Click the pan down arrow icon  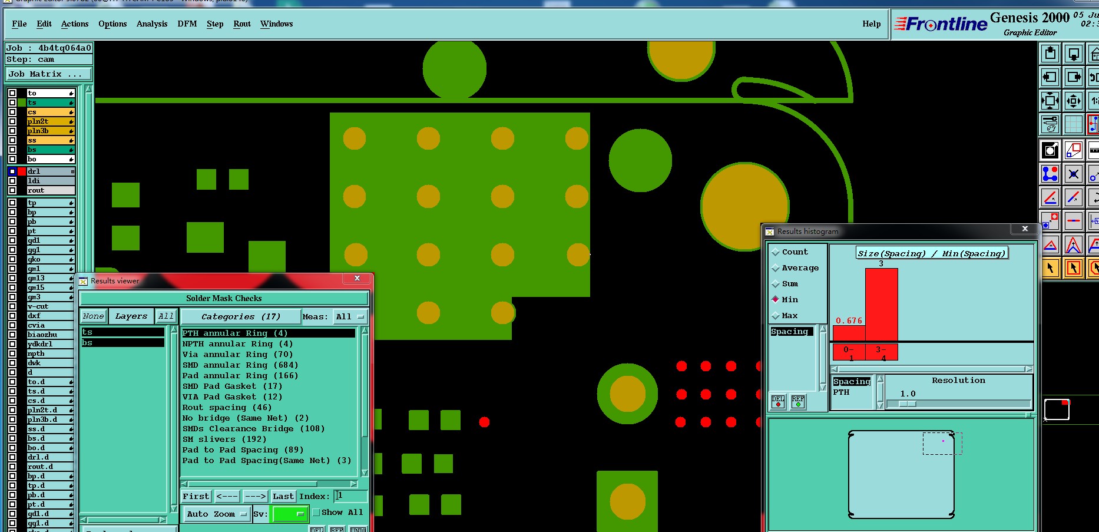click(1074, 54)
